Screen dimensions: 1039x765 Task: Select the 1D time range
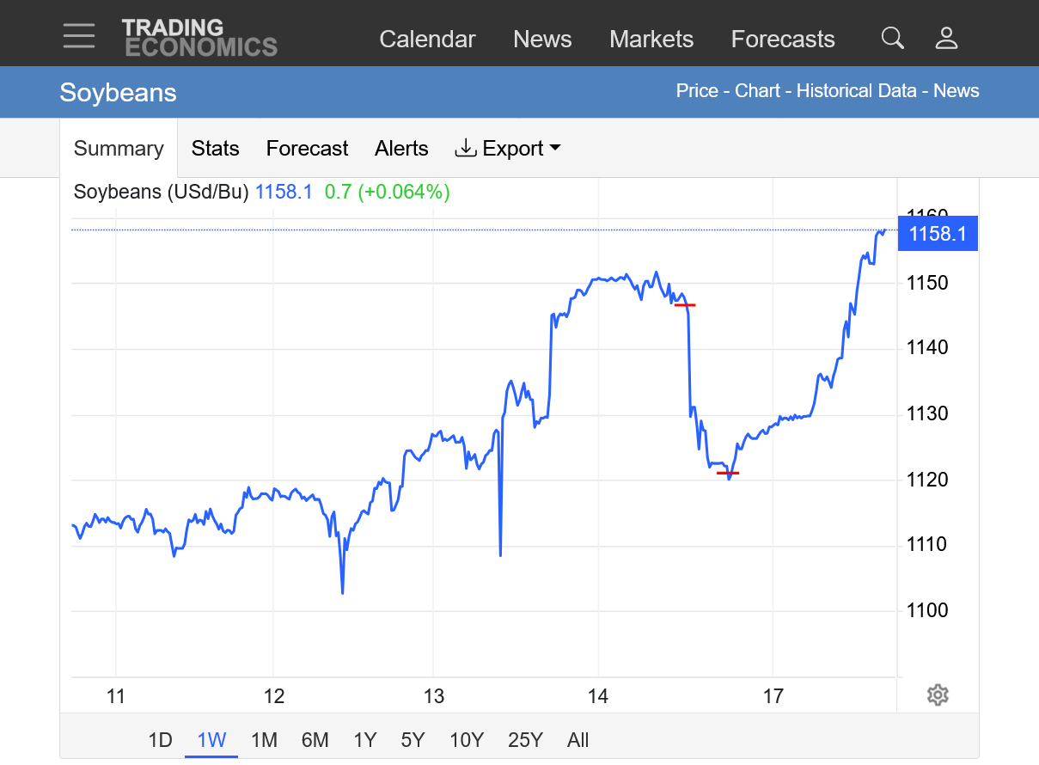pos(160,740)
